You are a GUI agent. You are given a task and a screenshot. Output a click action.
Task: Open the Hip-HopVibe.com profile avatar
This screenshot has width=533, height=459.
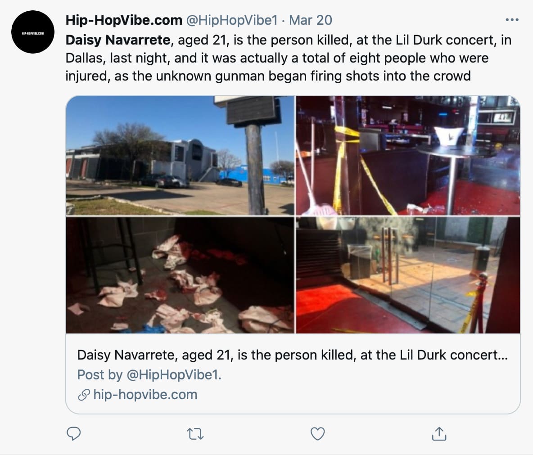coord(33,32)
